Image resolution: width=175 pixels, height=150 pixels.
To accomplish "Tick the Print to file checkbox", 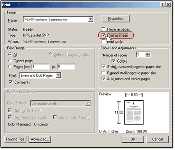I will click(x=103, y=41).
